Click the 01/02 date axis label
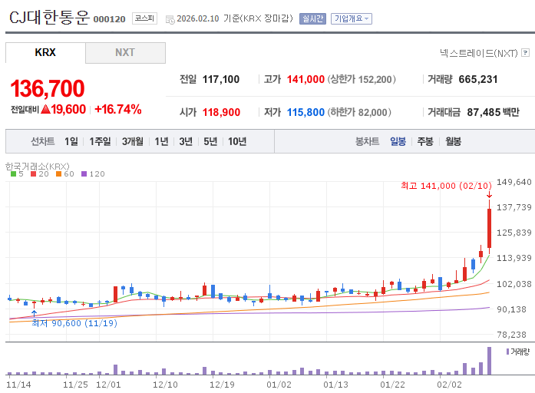Image resolution: width=535 pixels, height=393 pixels. pyautogui.click(x=279, y=385)
